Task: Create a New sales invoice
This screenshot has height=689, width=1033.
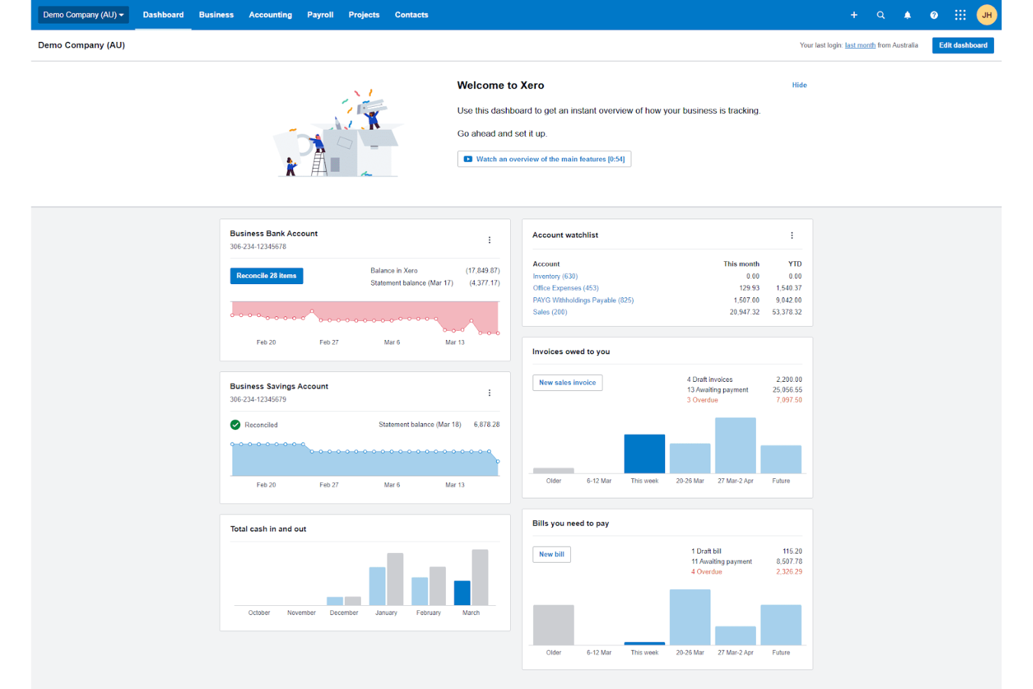Action: click(567, 383)
